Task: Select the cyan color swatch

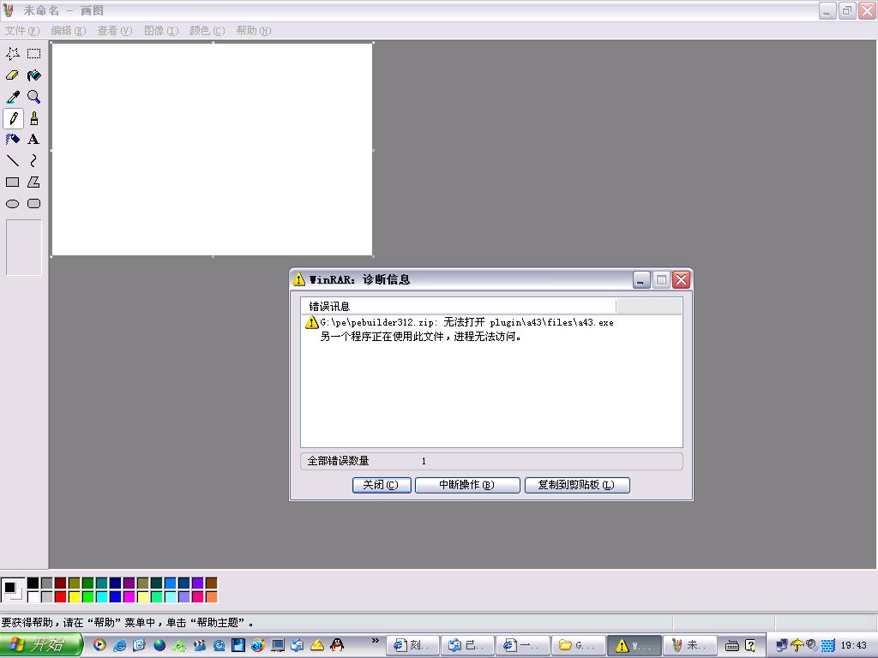Action: 102,596
